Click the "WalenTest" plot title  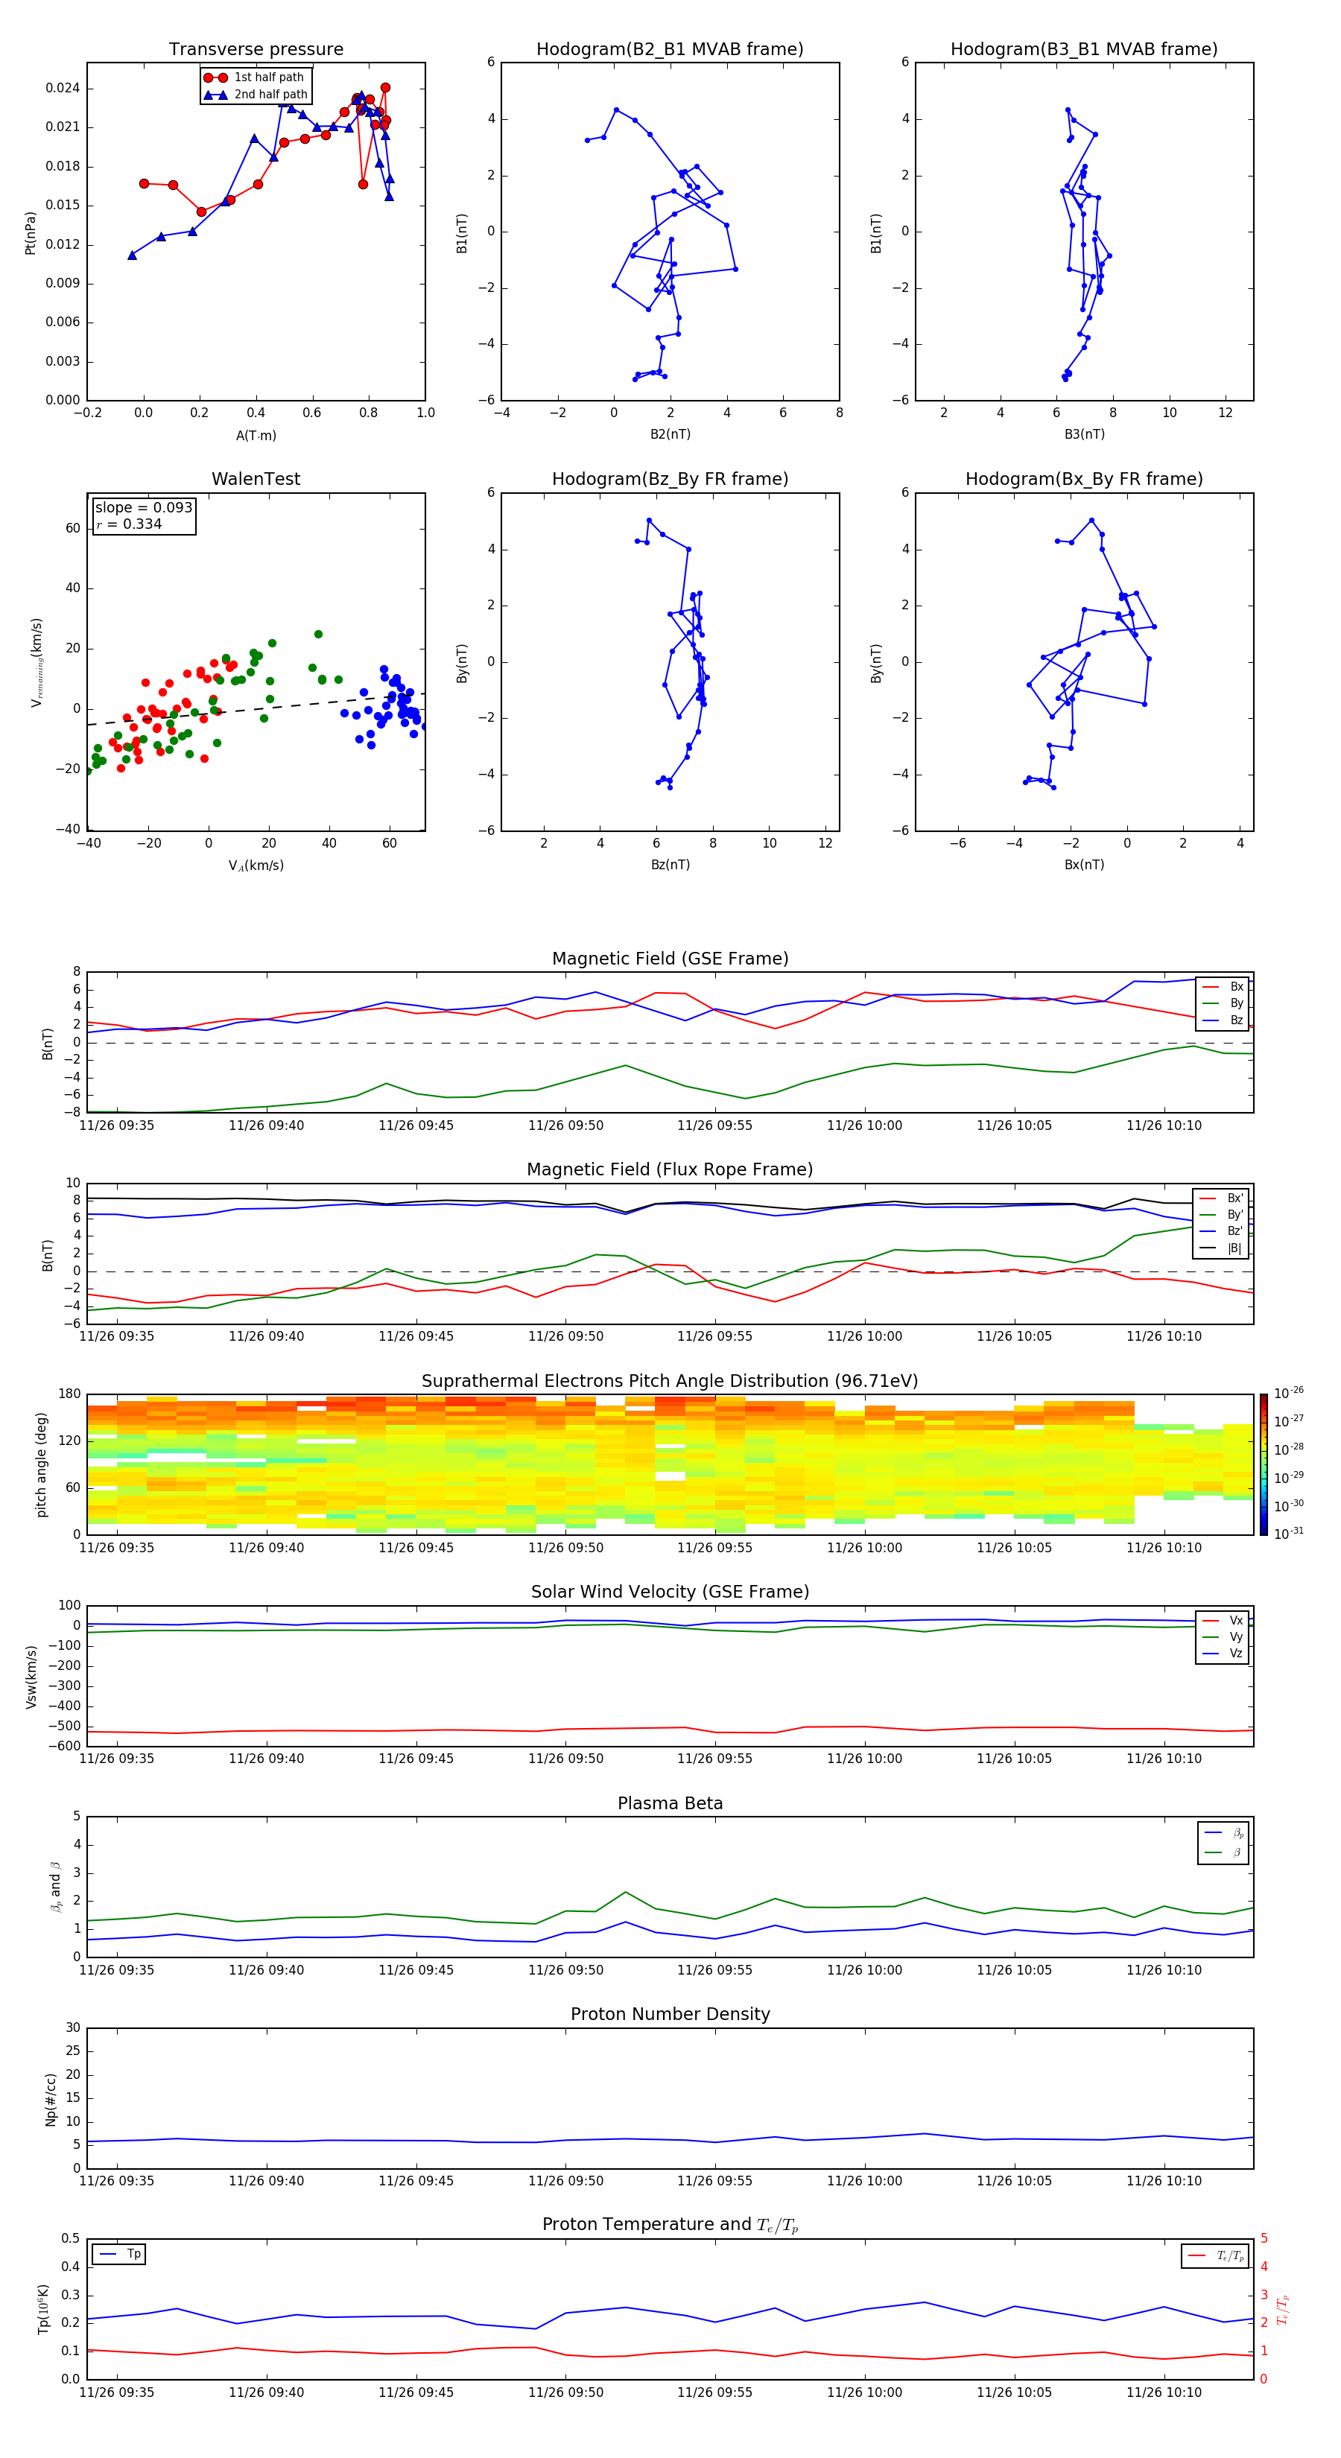pyautogui.click(x=256, y=479)
